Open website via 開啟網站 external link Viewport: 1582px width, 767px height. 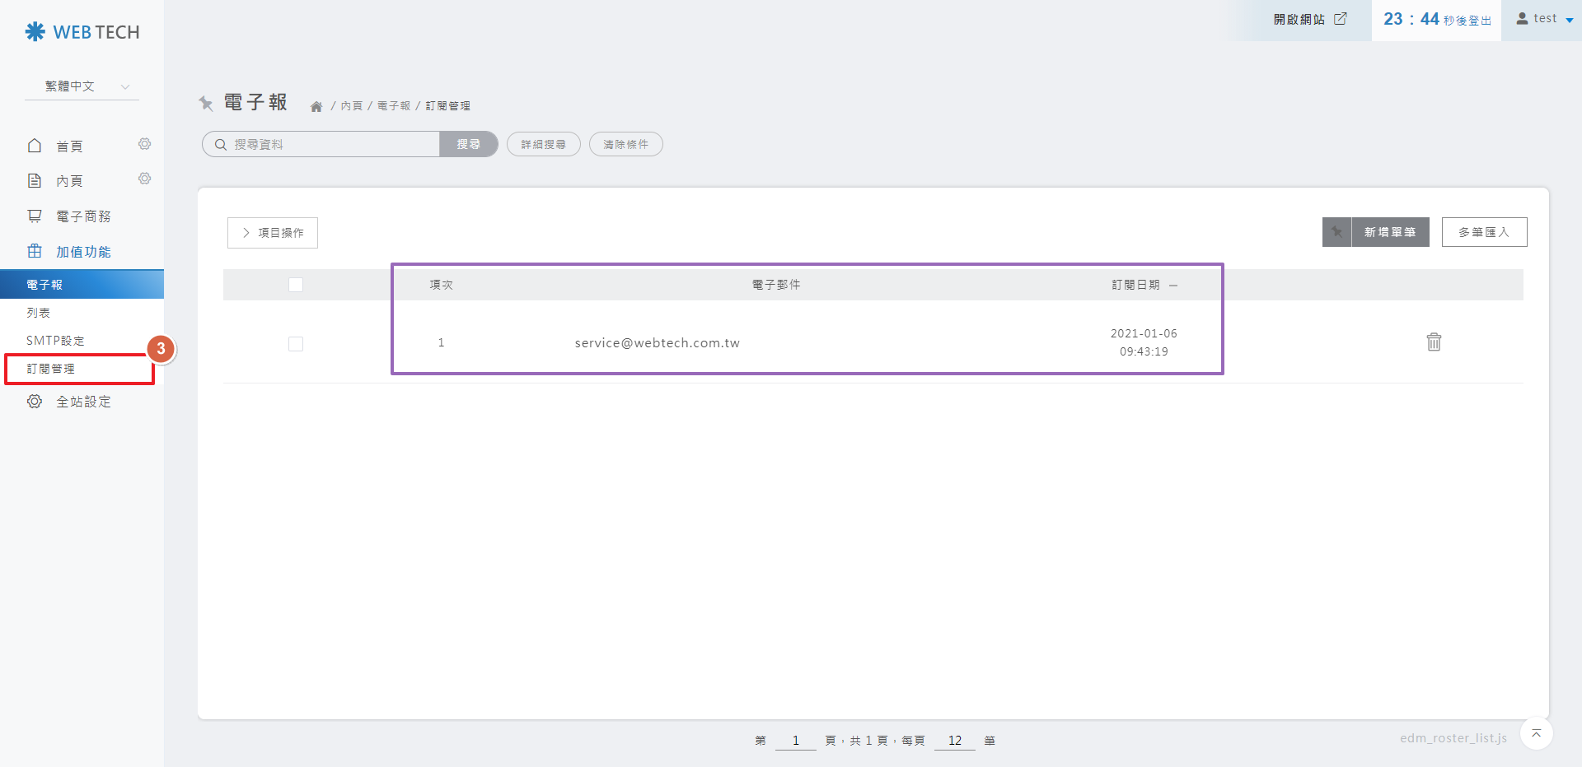pyautogui.click(x=1309, y=19)
